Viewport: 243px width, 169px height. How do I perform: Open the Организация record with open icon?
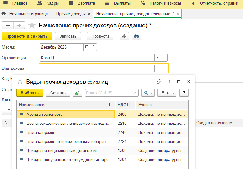pyautogui.click(x=165, y=58)
